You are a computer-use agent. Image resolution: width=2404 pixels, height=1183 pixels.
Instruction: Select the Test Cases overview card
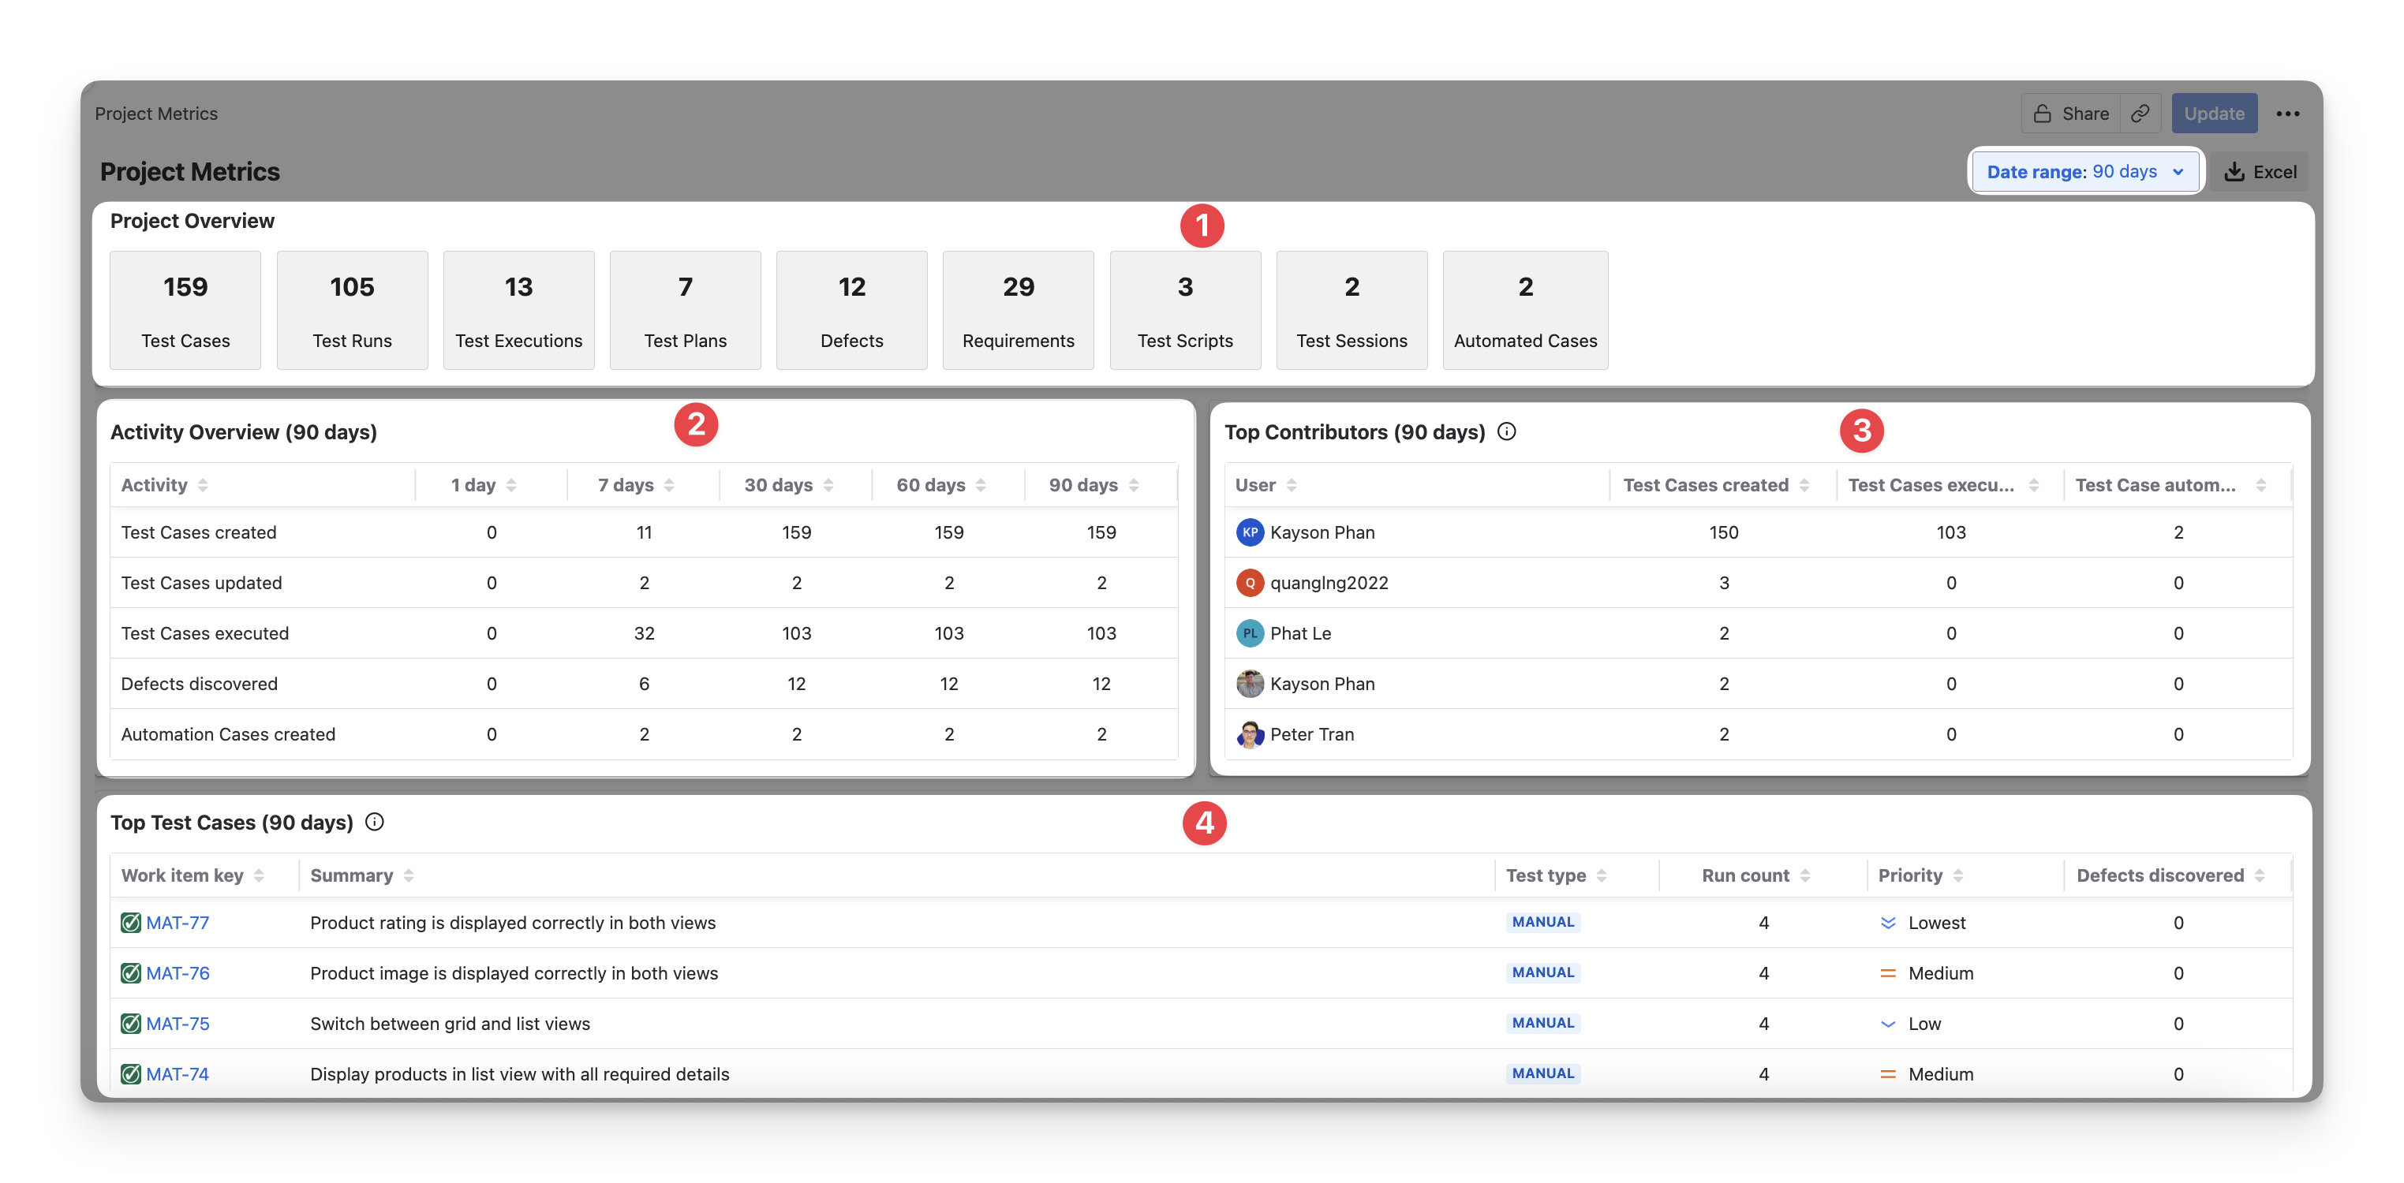(x=185, y=310)
